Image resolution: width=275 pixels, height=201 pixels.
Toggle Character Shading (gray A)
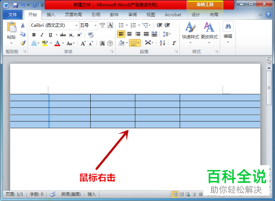click(102, 44)
